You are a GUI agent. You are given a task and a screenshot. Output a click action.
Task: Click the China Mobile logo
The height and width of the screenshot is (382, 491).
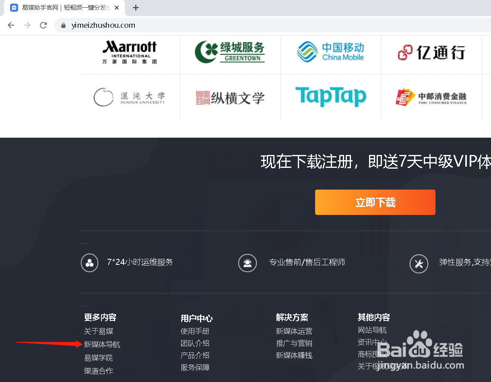(x=330, y=52)
